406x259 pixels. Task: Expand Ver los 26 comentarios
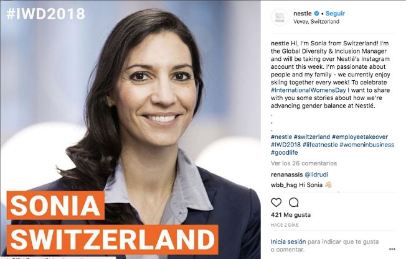304,163
